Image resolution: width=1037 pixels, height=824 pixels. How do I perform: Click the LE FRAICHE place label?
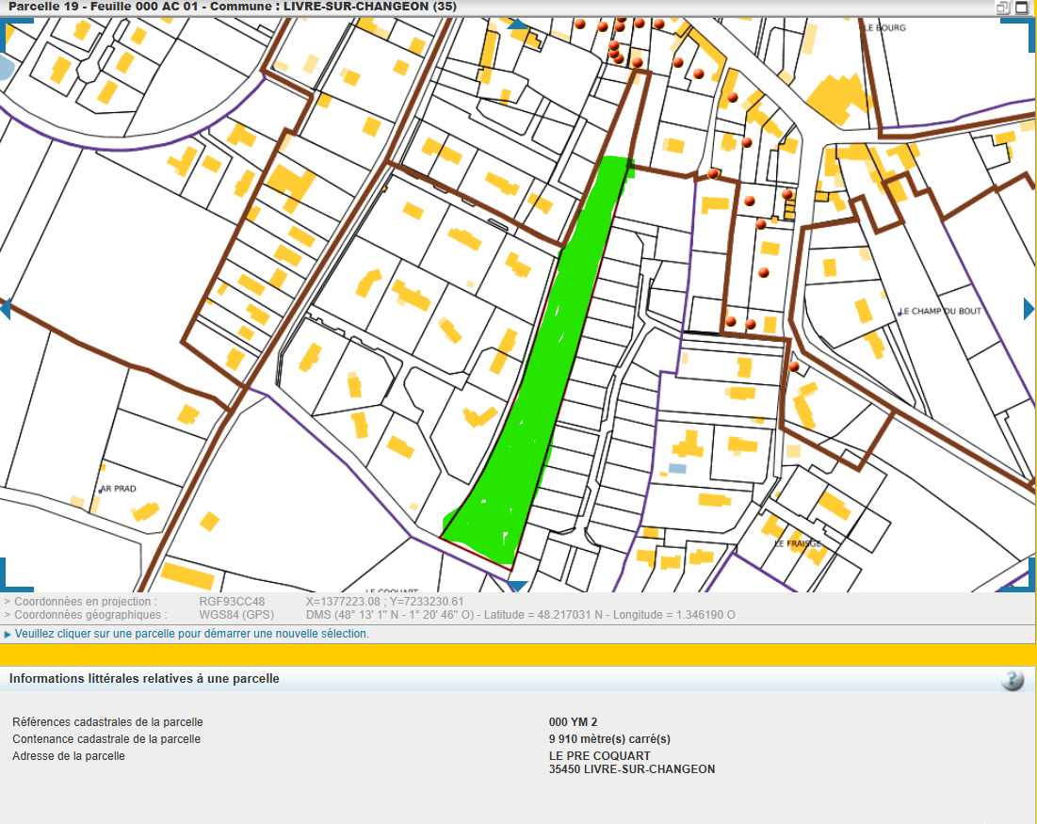coord(797,543)
